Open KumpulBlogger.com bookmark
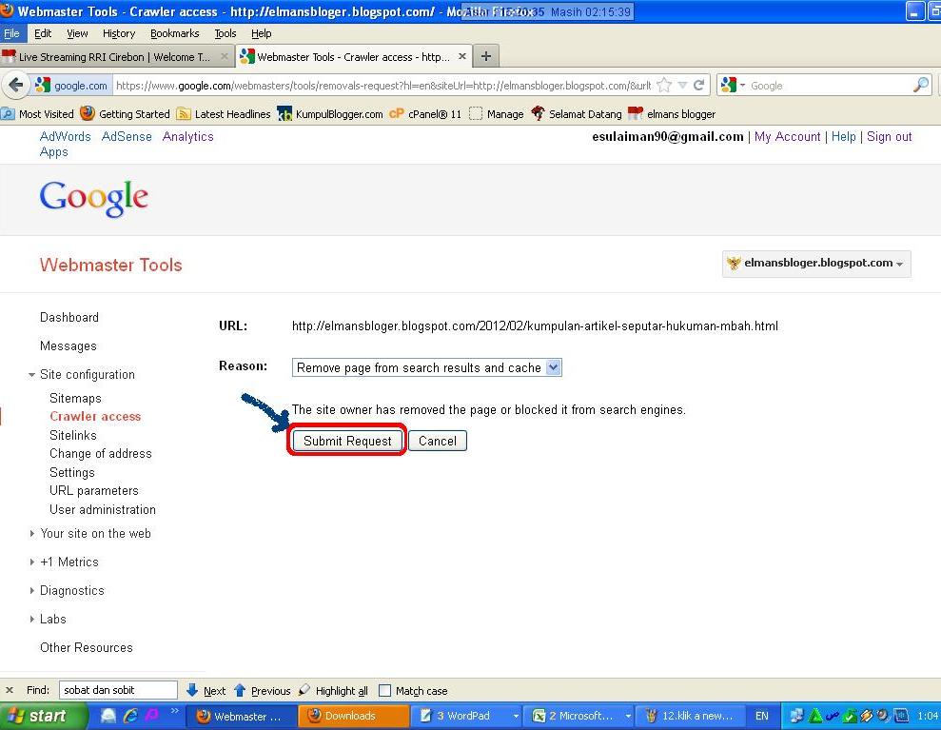 pos(330,114)
